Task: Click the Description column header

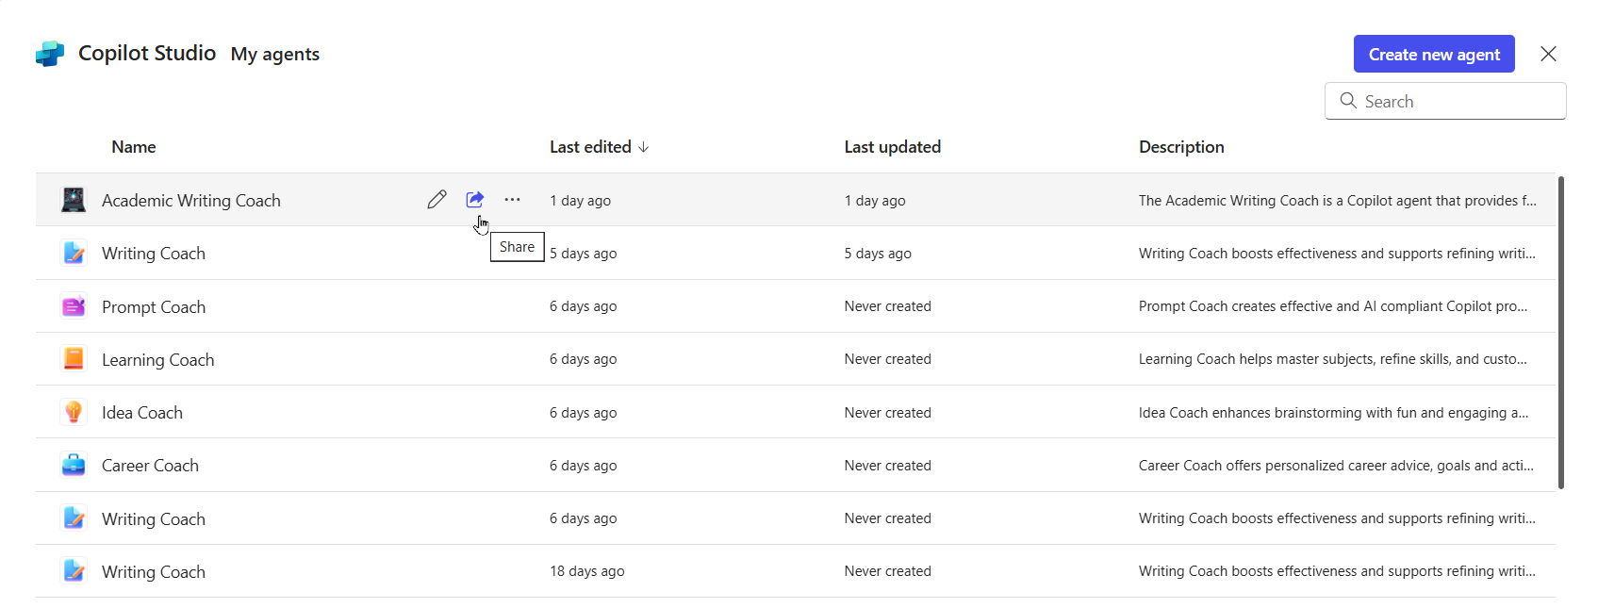Action: 1180,147
